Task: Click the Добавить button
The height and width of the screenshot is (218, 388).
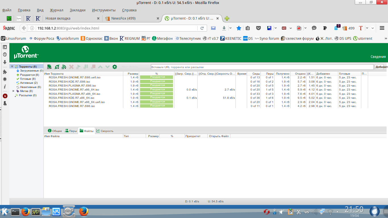Action: point(379,67)
